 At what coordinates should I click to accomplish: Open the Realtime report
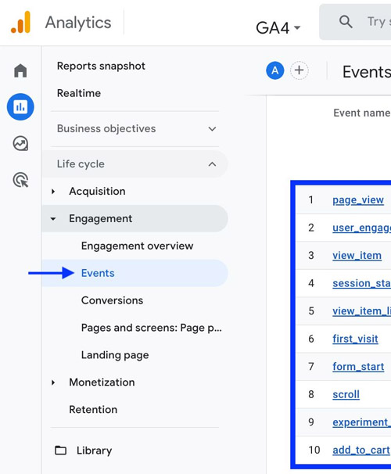coord(79,93)
